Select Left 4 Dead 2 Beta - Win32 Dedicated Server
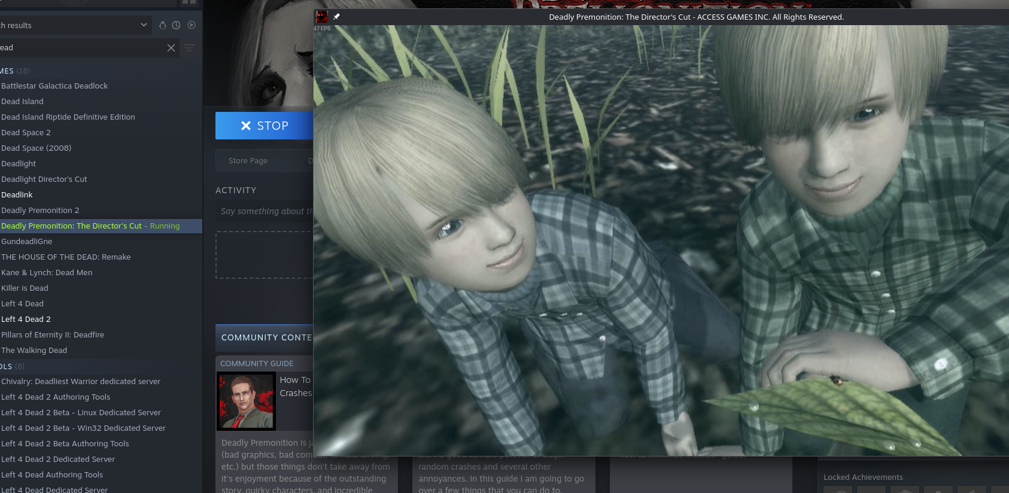1009x493 pixels. tap(83, 428)
